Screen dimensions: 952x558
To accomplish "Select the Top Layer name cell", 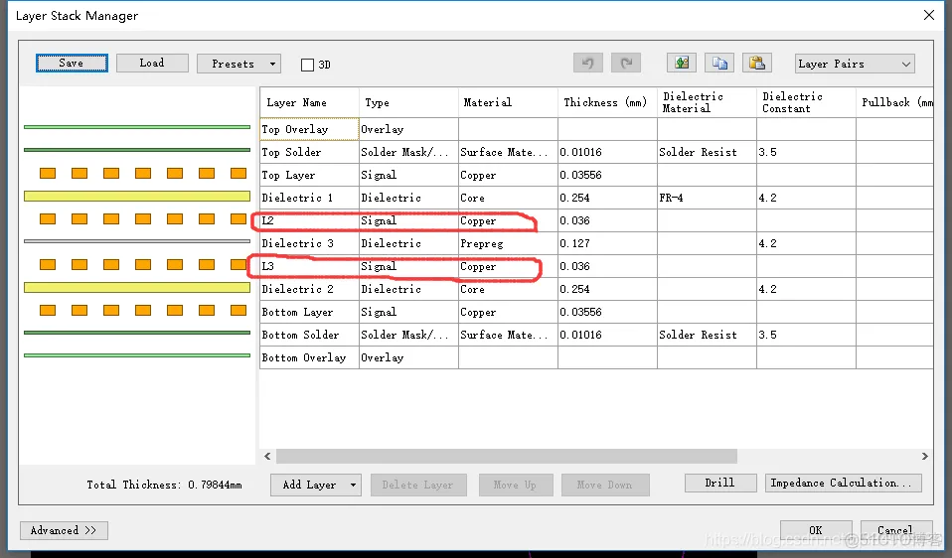I will (x=310, y=176).
